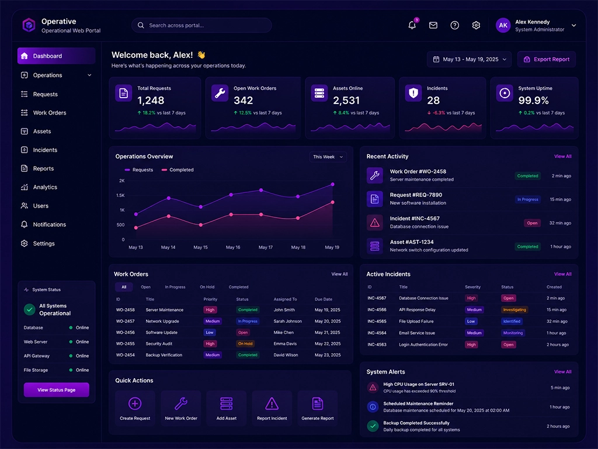Click View All in Work Orders
Screen dimensions: 598x449
(x=339, y=274)
